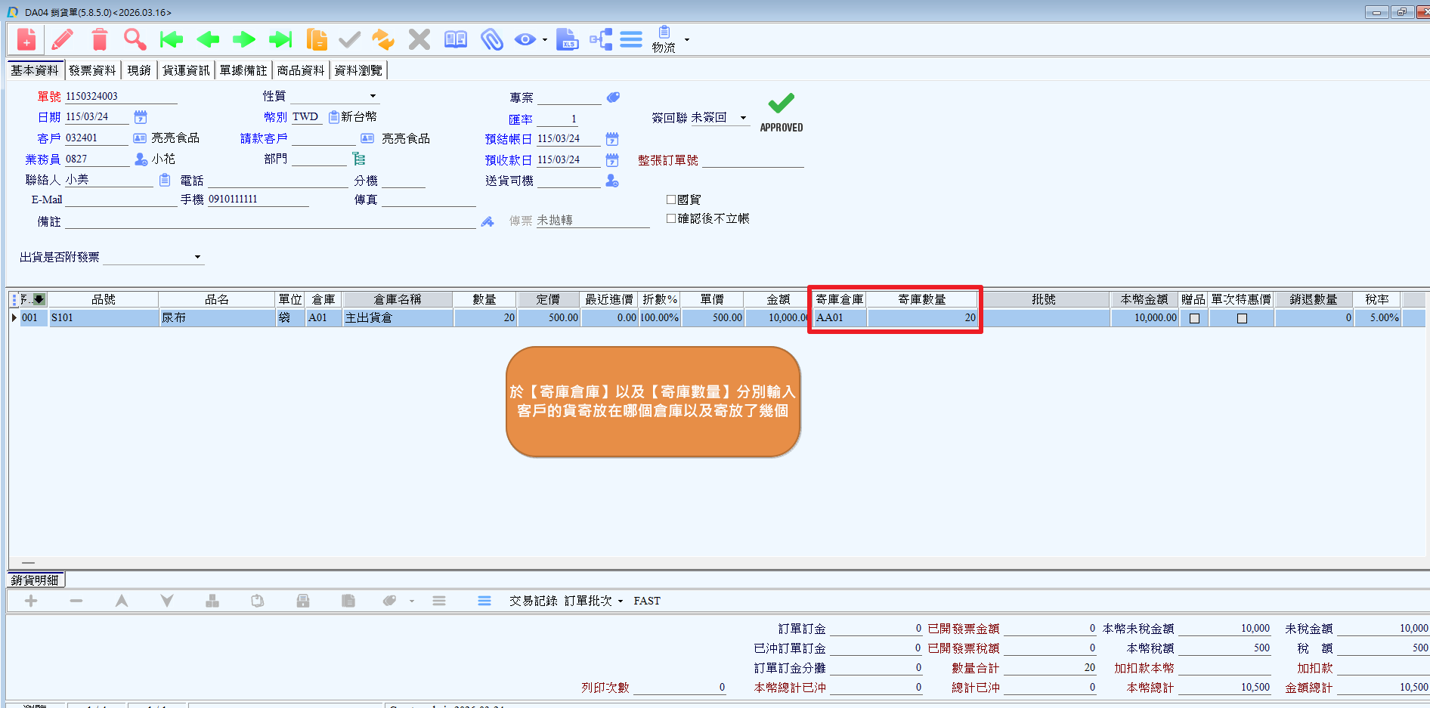
Task: Click the magnifier search icon
Action: click(135, 39)
